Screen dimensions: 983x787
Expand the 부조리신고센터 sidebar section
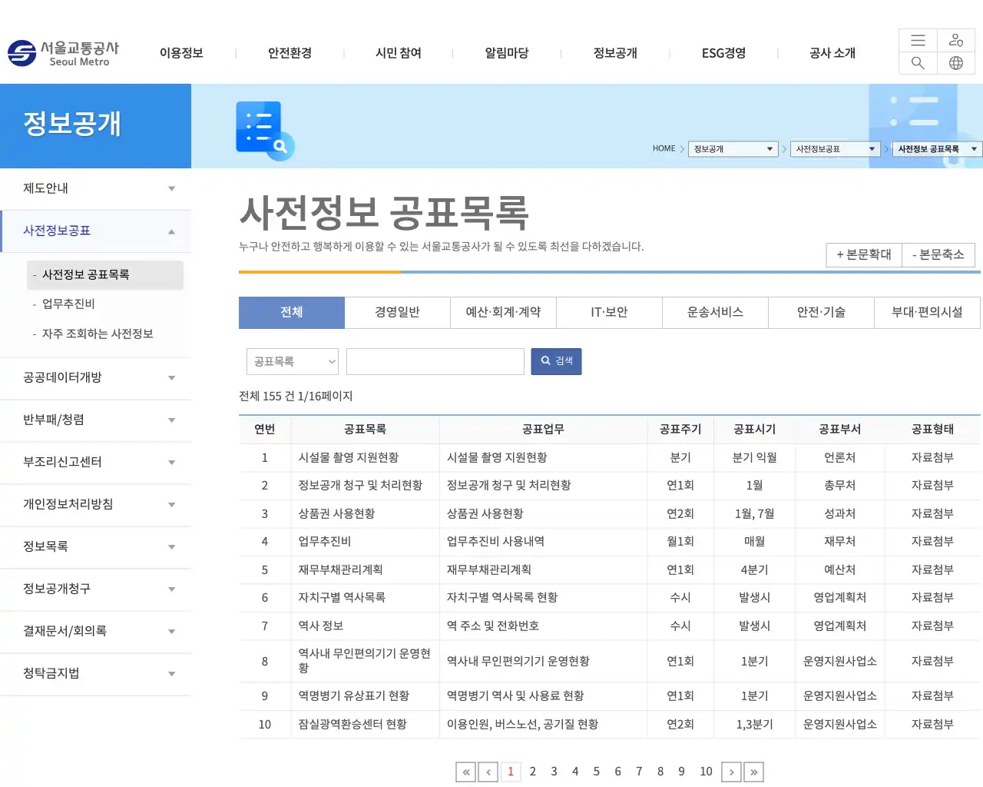[95, 462]
